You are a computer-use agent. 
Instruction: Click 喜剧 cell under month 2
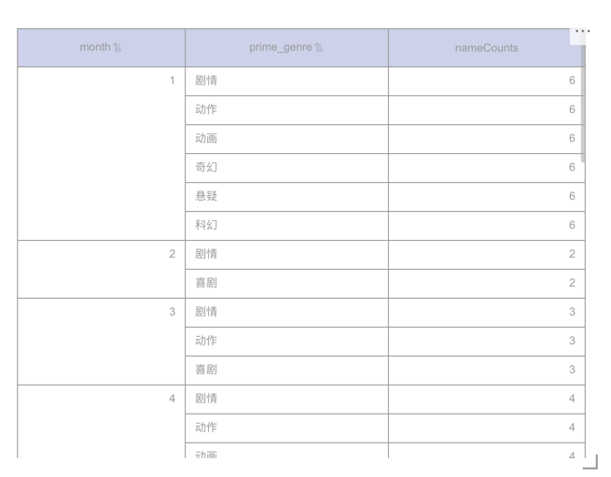click(x=206, y=283)
